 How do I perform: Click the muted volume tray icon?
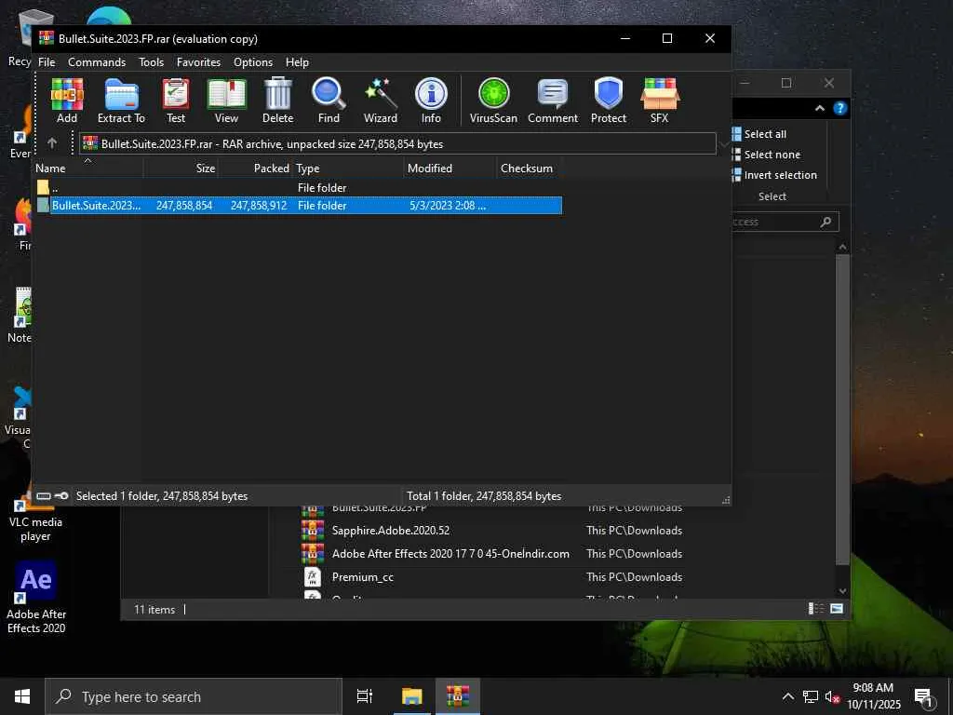(x=832, y=697)
